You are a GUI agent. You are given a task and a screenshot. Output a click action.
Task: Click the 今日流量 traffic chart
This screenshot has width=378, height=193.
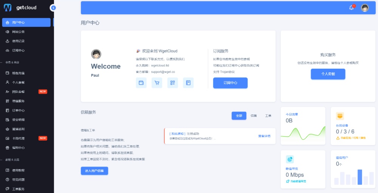303,133
